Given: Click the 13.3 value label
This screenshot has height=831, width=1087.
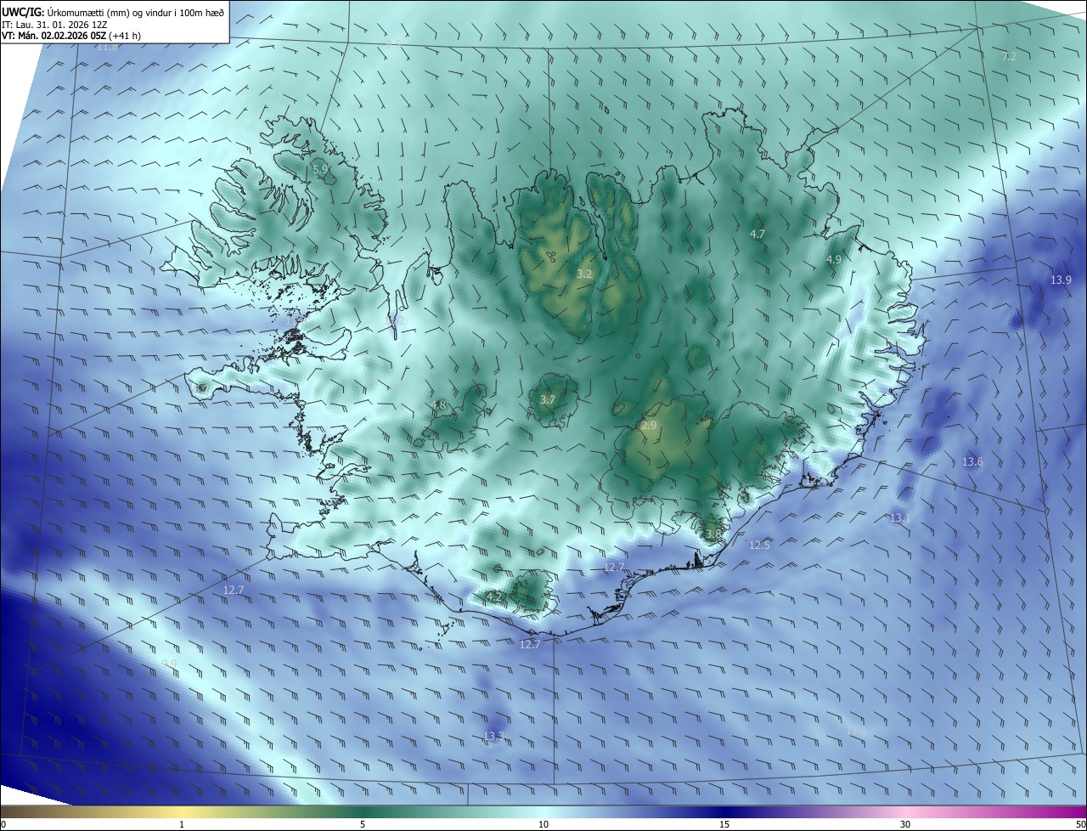Looking at the screenshot, I should [x=493, y=736].
